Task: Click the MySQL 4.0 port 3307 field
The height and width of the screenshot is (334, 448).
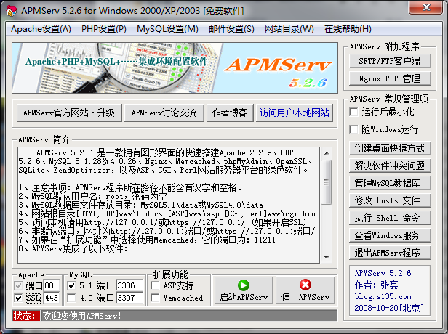Action: click(129, 298)
